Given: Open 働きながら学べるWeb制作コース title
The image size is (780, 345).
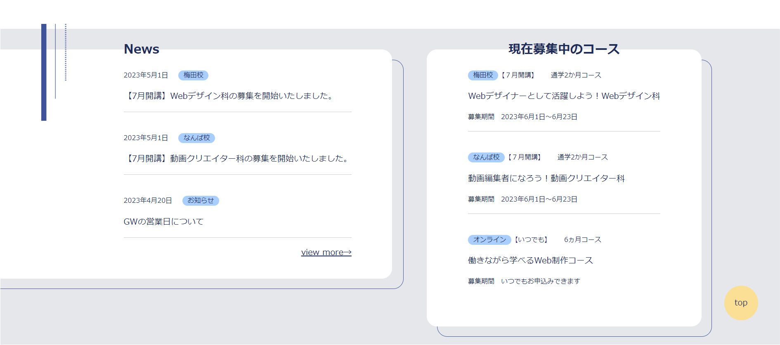Looking at the screenshot, I should (x=530, y=261).
